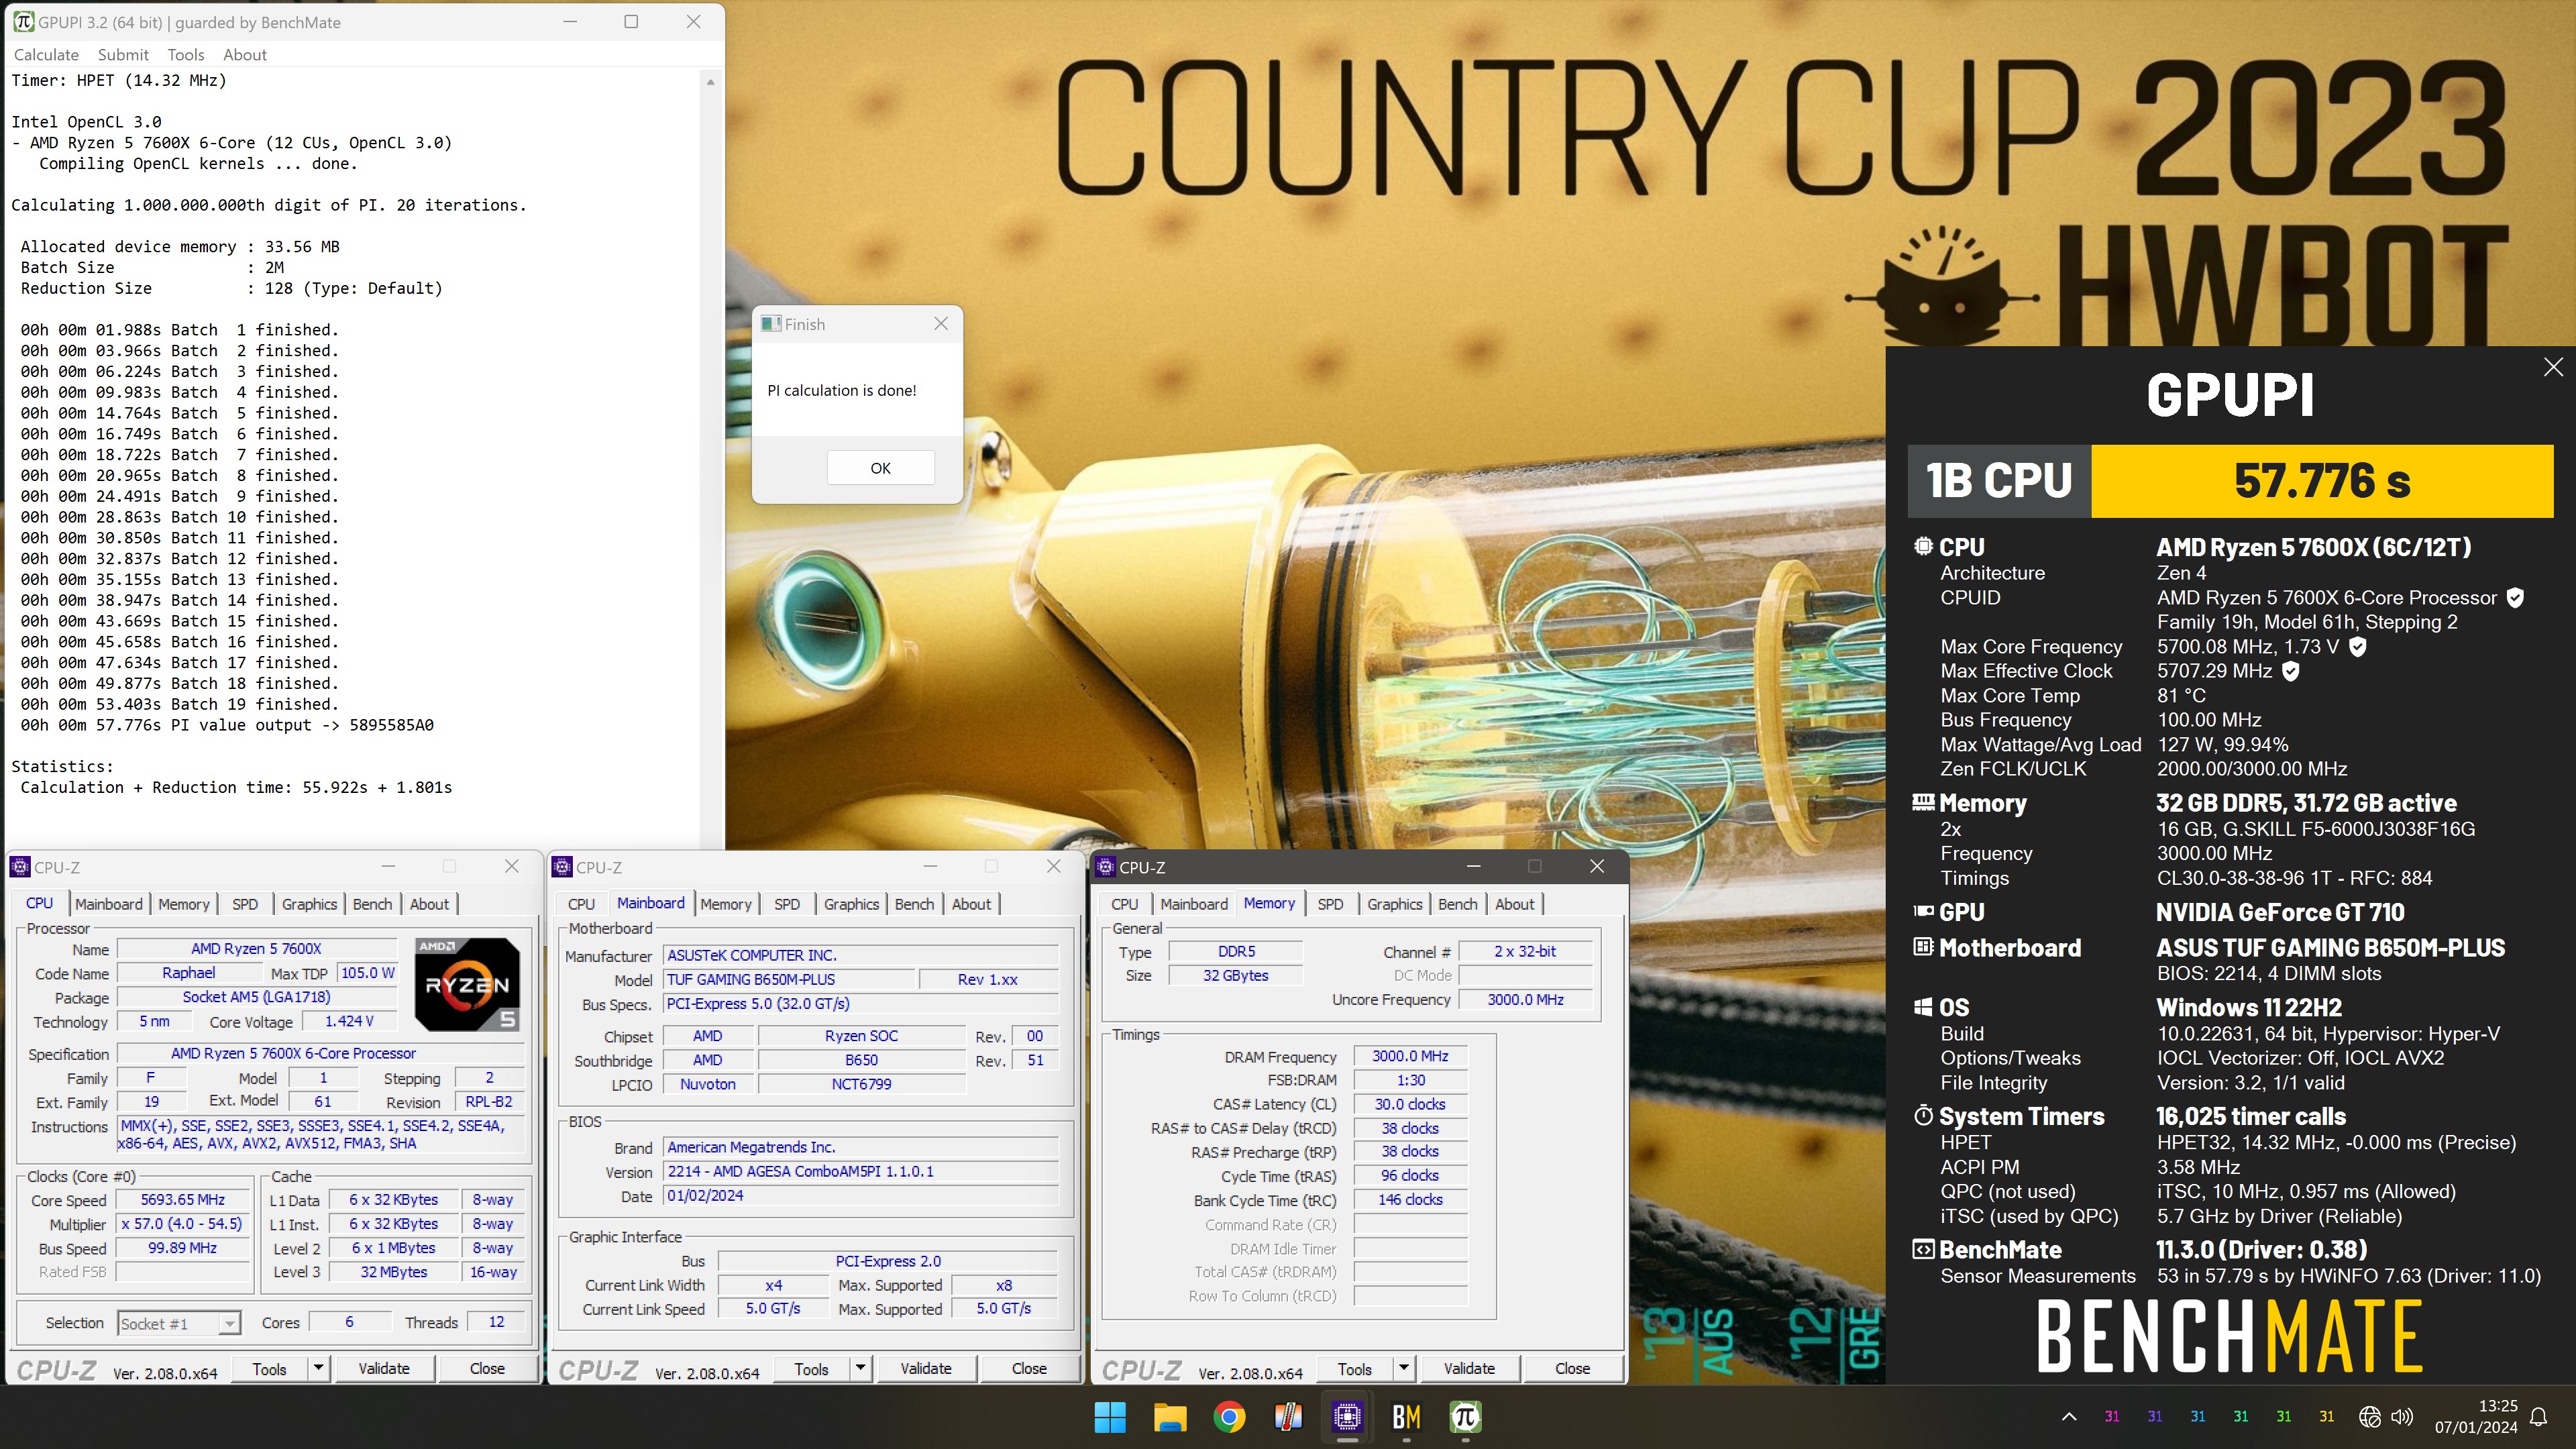Open Bench tab in Memory CPU-Z window

tap(1457, 904)
